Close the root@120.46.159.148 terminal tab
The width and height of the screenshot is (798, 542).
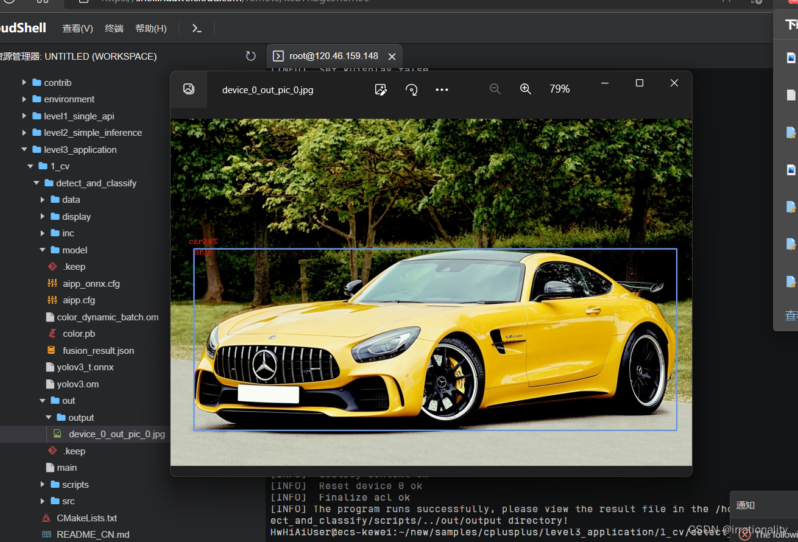click(x=392, y=56)
